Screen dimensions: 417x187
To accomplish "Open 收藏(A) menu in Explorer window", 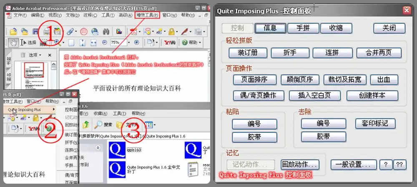I will pos(100,114).
